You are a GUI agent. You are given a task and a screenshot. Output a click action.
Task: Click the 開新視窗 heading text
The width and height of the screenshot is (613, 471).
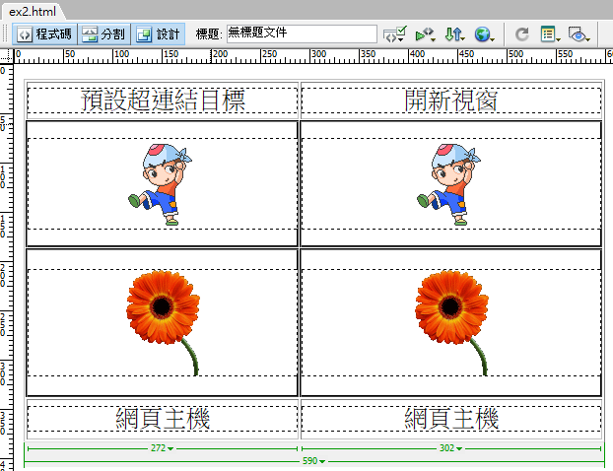tap(450, 101)
